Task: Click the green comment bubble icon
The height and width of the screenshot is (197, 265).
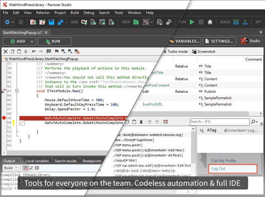Action: pos(49,51)
